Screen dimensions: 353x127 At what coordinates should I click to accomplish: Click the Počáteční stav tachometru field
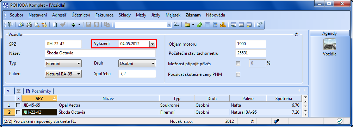[x=251, y=53]
